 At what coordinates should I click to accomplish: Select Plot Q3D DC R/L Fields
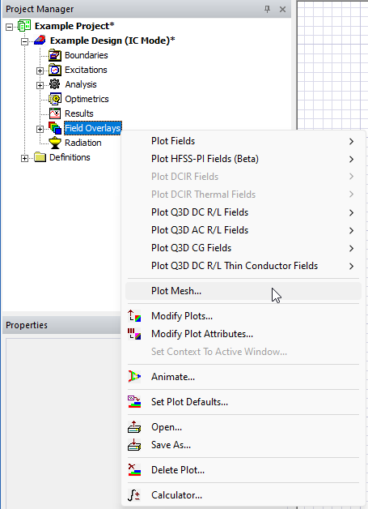pyautogui.click(x=243, y=212)
